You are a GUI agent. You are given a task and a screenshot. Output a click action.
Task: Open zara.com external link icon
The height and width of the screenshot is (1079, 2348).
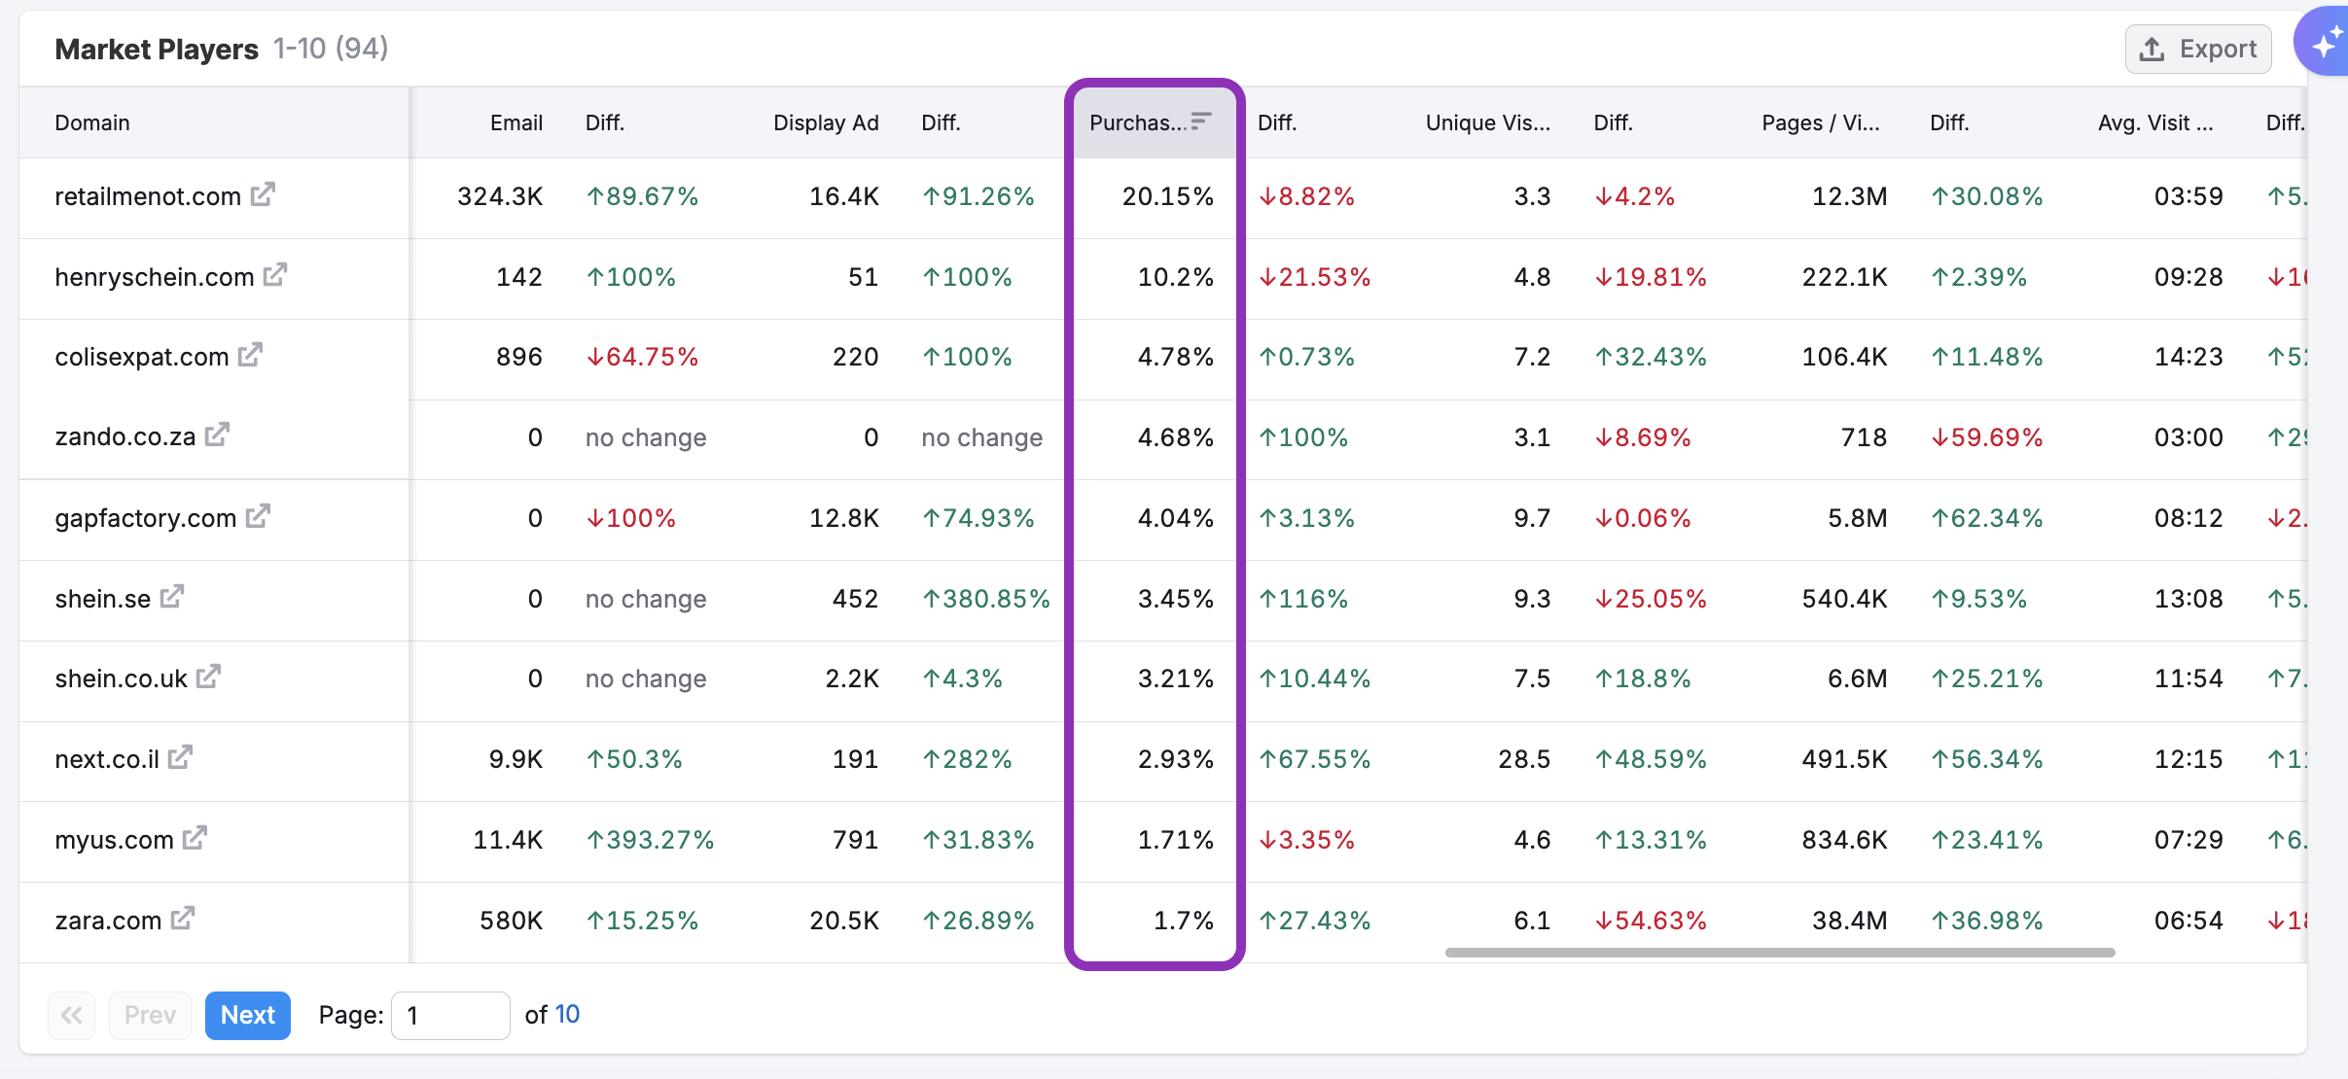coord(183,918)
